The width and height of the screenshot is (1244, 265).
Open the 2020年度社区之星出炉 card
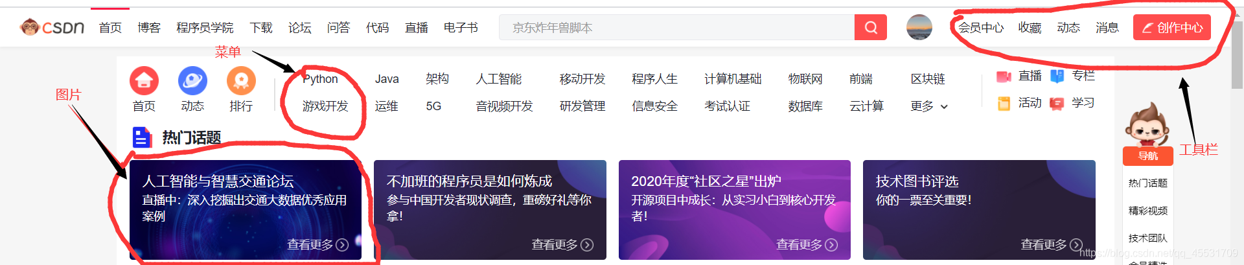click(x=735, y=210)
